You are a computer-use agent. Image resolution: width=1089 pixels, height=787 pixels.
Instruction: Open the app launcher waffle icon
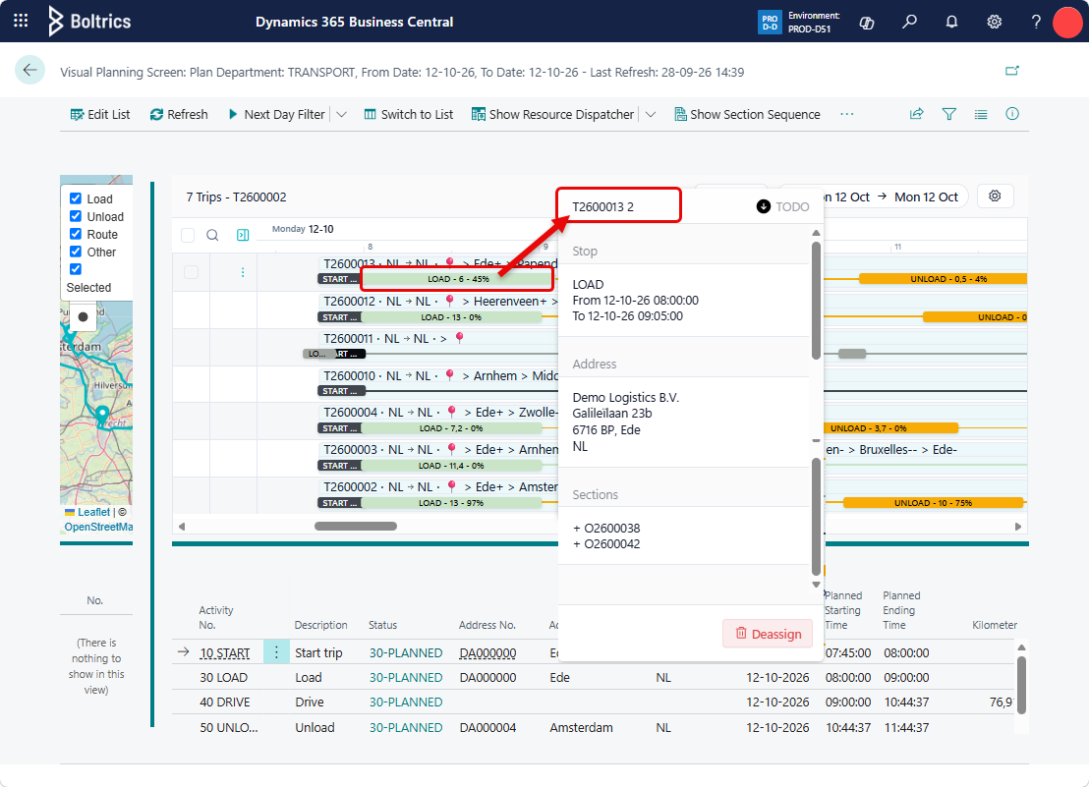click(x=21, y=21)
